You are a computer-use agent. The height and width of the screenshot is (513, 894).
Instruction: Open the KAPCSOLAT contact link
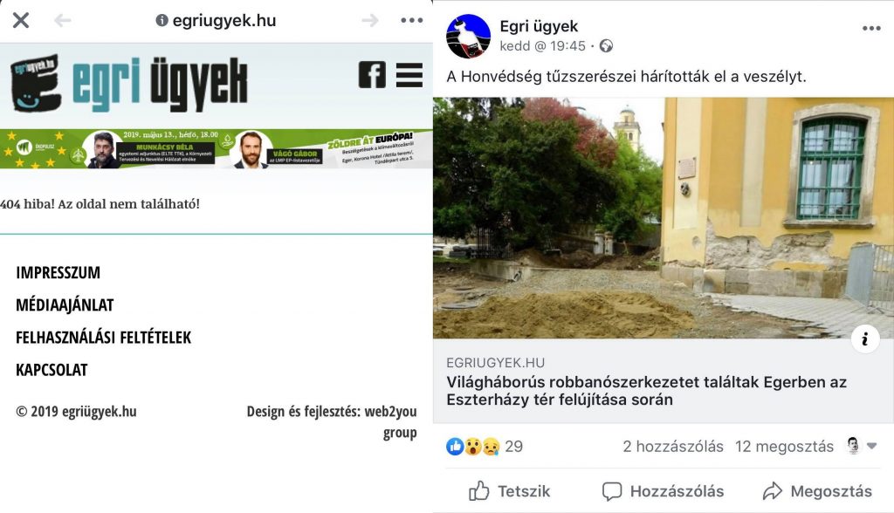point(52,370)
